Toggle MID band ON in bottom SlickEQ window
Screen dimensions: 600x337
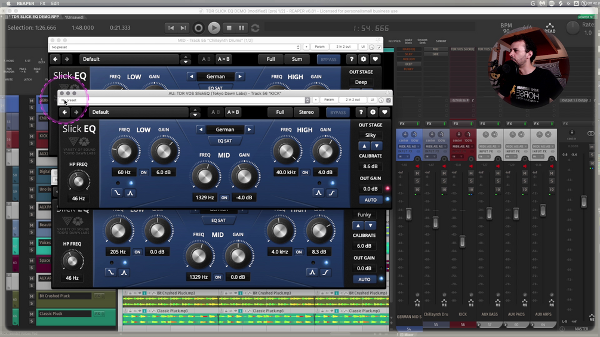[x=218, y=277]
